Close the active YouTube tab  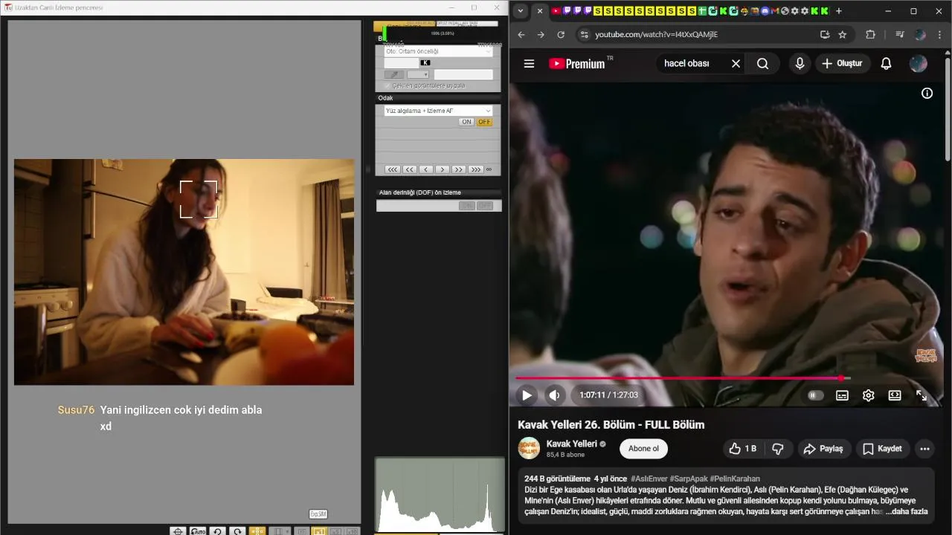(540, 11)
